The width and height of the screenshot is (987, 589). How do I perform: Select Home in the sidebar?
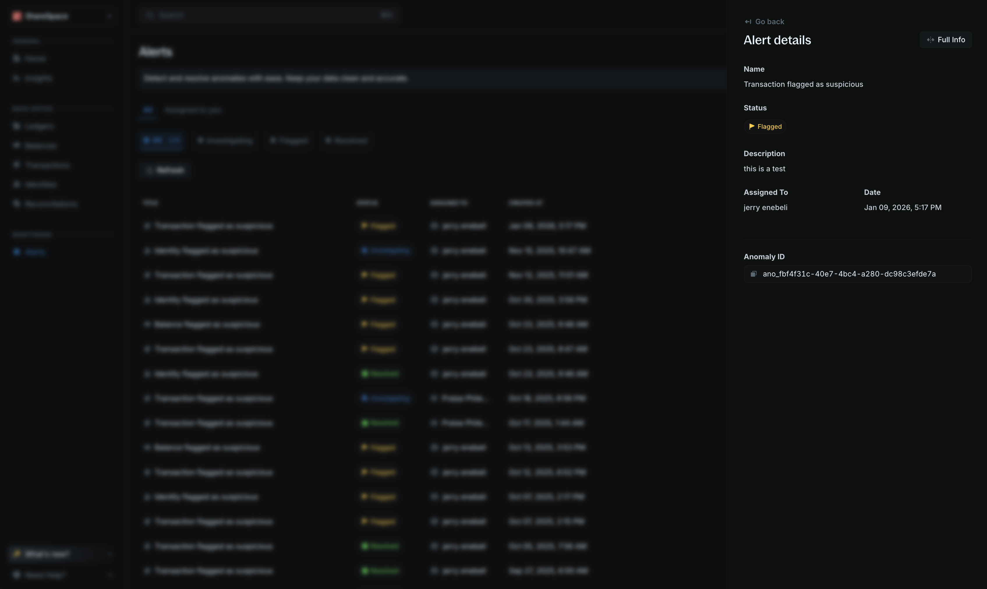(x=16, y=58)
